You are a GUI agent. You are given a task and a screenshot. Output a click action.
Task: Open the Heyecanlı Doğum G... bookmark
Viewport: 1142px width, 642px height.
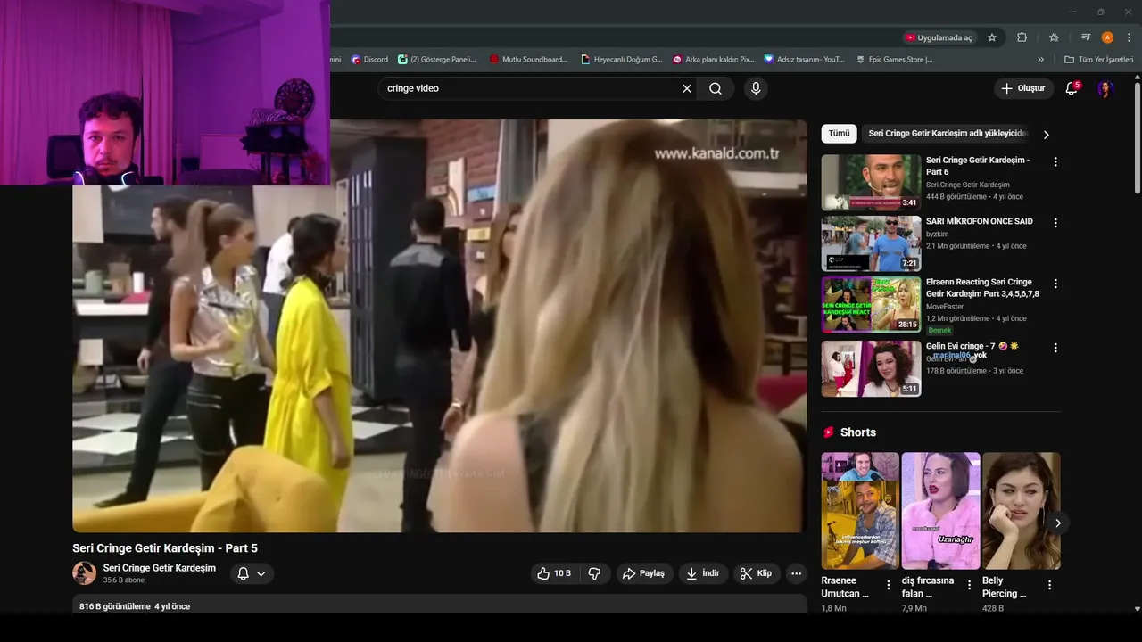click(621, 59)
